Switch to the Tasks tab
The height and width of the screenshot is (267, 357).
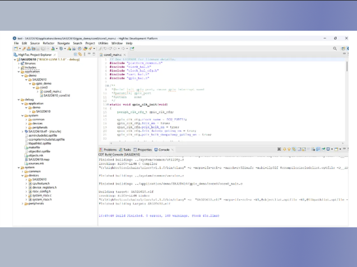coord(125,150)
